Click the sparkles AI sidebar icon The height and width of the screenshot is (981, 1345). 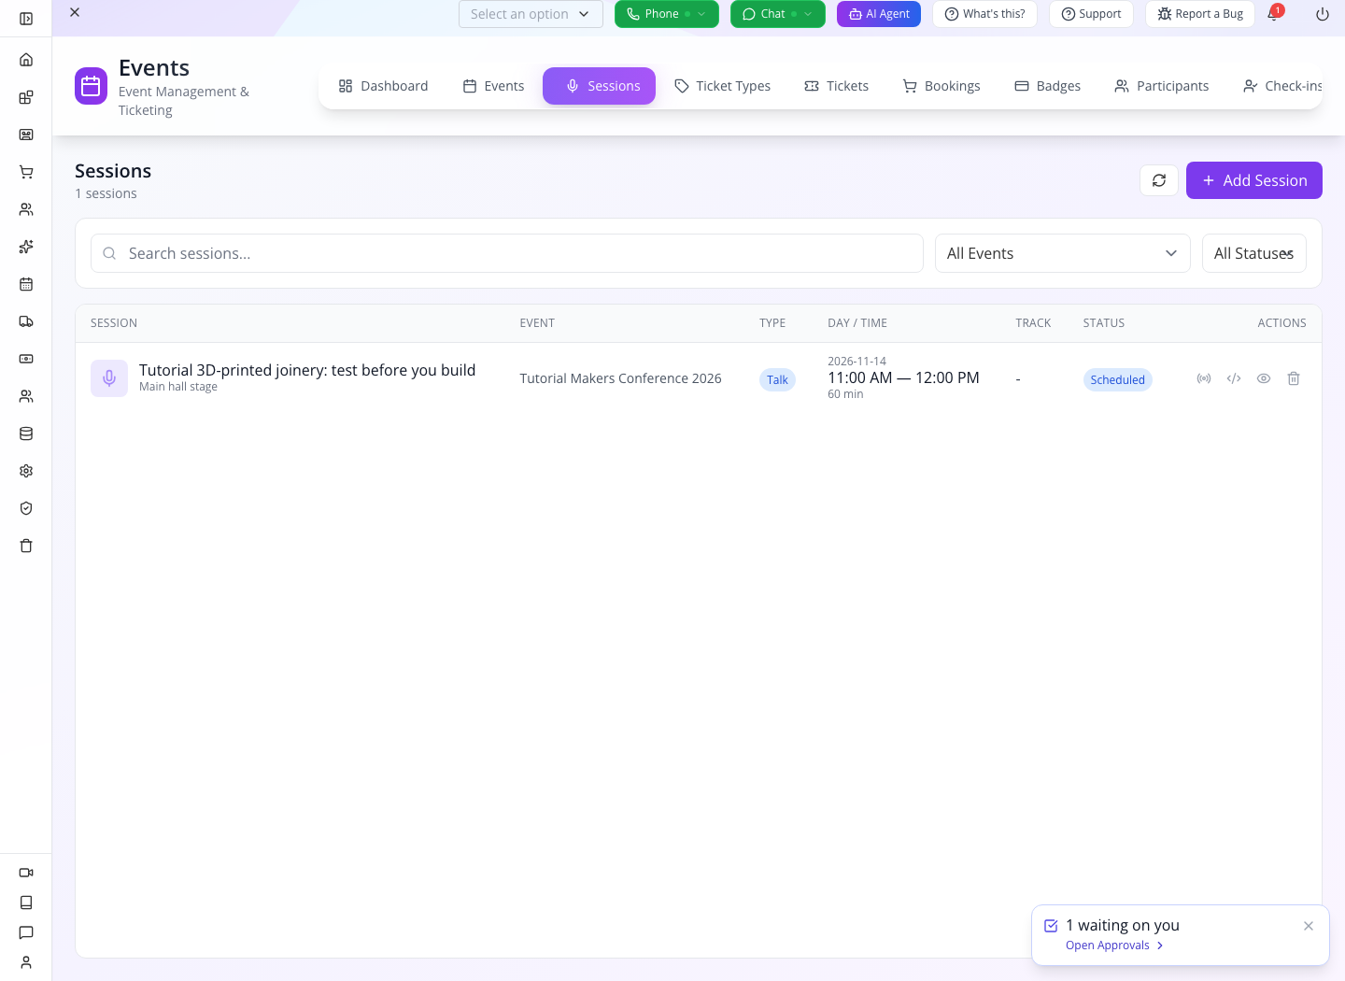(x=26, y=247)
